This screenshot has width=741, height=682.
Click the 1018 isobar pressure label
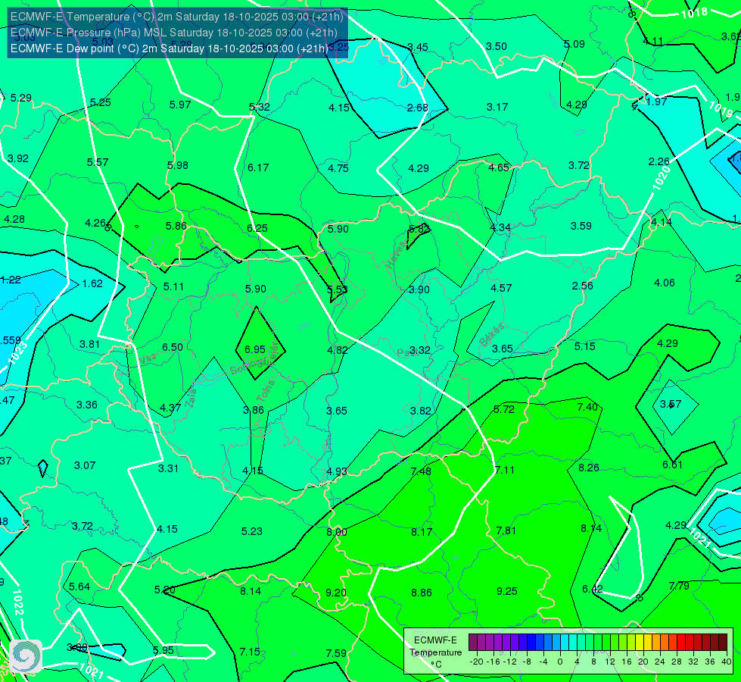coord(694,12)
